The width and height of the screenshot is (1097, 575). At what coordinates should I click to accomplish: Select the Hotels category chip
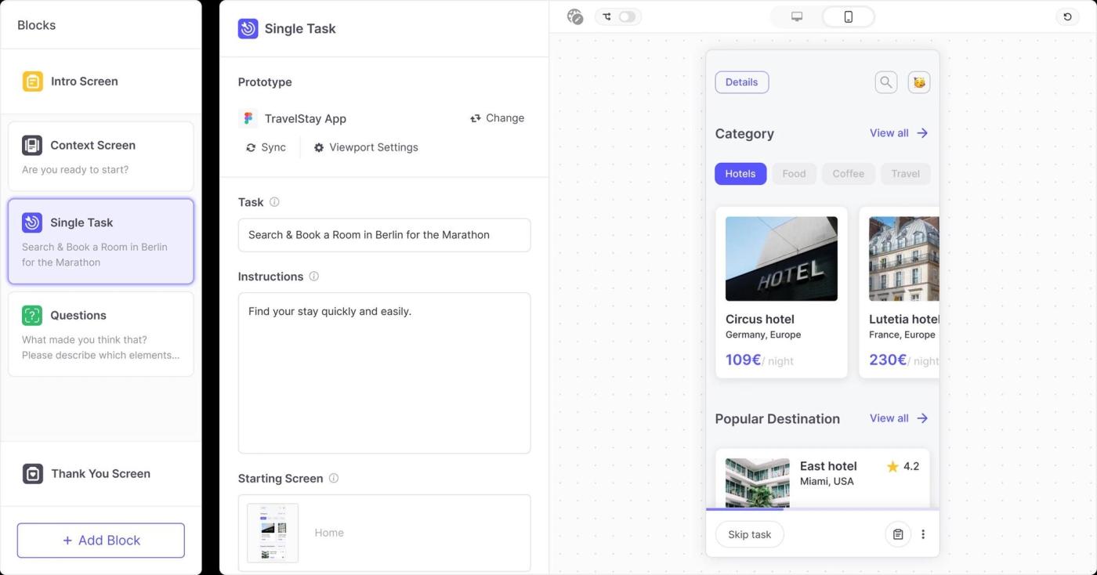[740, 174]
